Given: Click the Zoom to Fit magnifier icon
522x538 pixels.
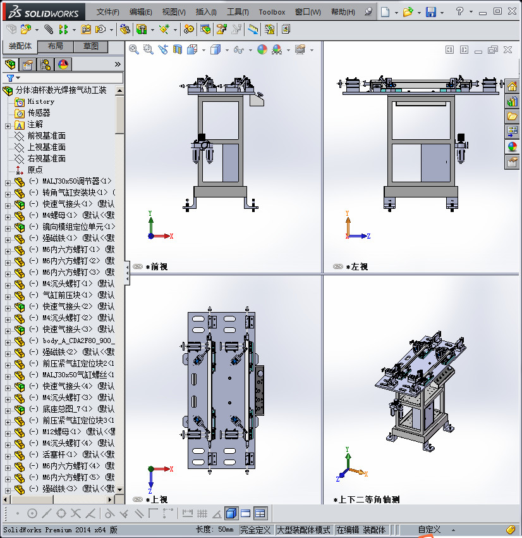Looking at the screenshot, I should click(x=133, y=50).
